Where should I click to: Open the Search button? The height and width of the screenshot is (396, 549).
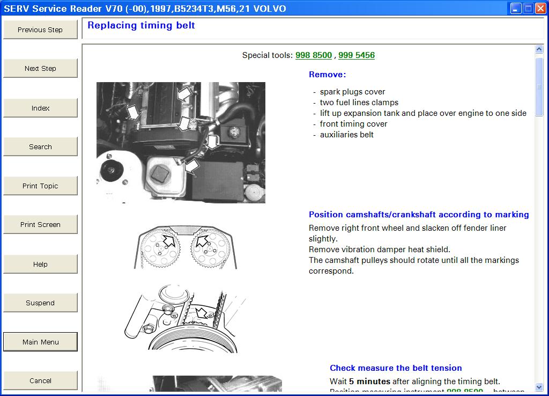click(40, 147)
